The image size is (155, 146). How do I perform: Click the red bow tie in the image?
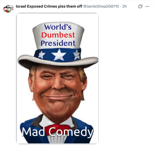58,129
